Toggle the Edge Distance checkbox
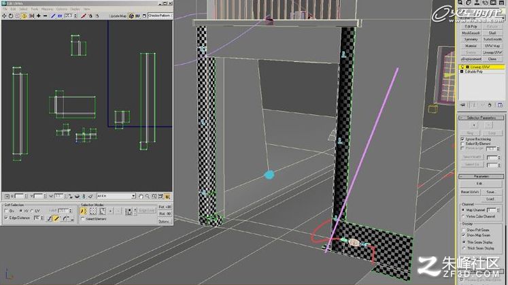The width and height of the screenshot is (508, 285). pyautogui.click(x=6, y=218)
